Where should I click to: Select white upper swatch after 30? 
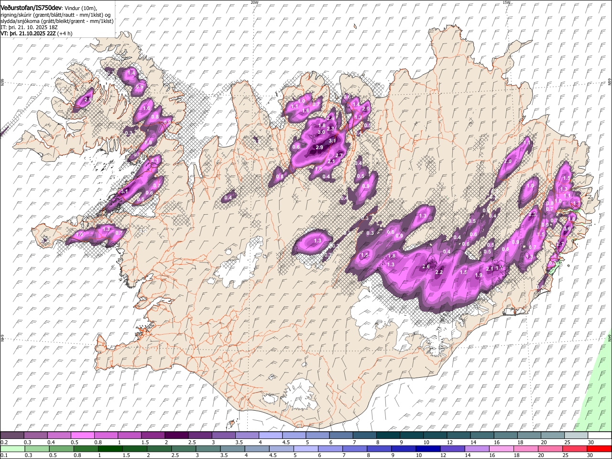pyautogui.click(x=600, y=436)
